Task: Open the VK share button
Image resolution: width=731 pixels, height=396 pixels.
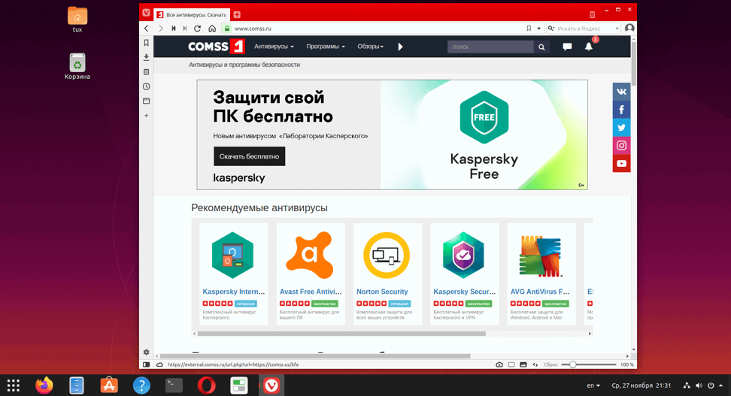Action: [621, 92]
